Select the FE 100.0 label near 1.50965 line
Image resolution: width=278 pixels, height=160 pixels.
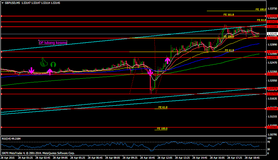click(x=162, y=128)
